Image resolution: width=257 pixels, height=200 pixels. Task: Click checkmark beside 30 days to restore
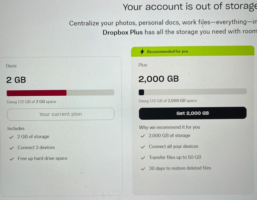point(143,168)
